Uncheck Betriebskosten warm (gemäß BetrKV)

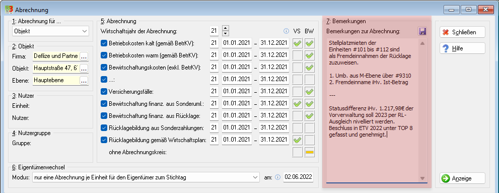click(104, 55)
